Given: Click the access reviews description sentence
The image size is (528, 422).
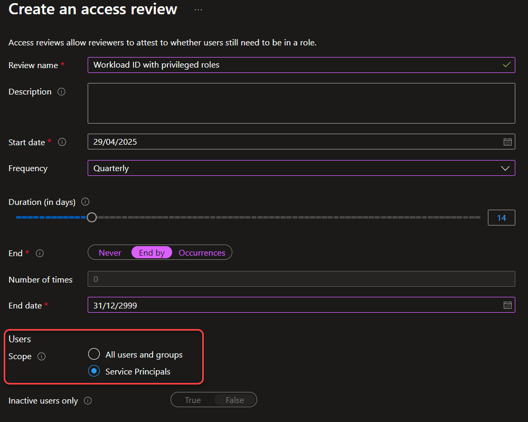Looking at the screenshot, I should [x=162, y=43].
